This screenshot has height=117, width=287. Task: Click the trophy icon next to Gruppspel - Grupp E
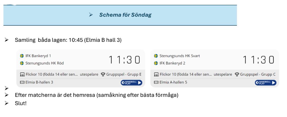(103, 74)
